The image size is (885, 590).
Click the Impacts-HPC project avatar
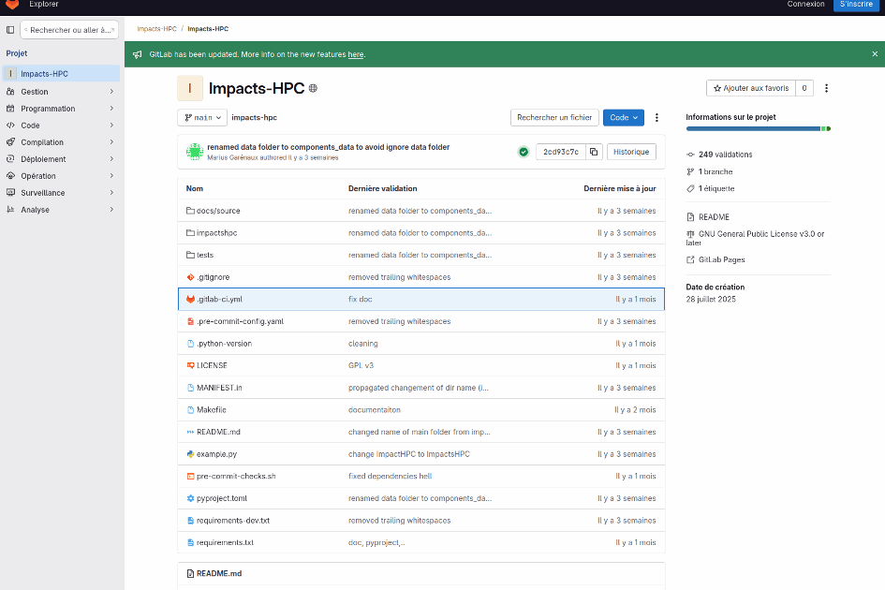(x=190, y=88)
